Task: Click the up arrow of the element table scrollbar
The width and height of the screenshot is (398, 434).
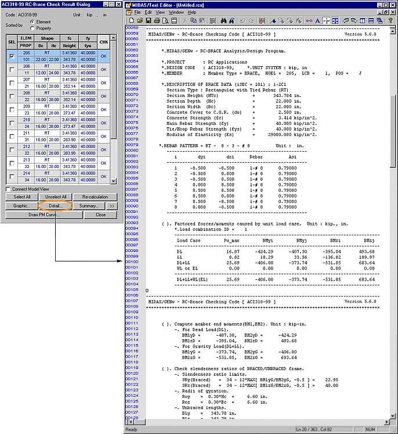Action: [113, 37]
